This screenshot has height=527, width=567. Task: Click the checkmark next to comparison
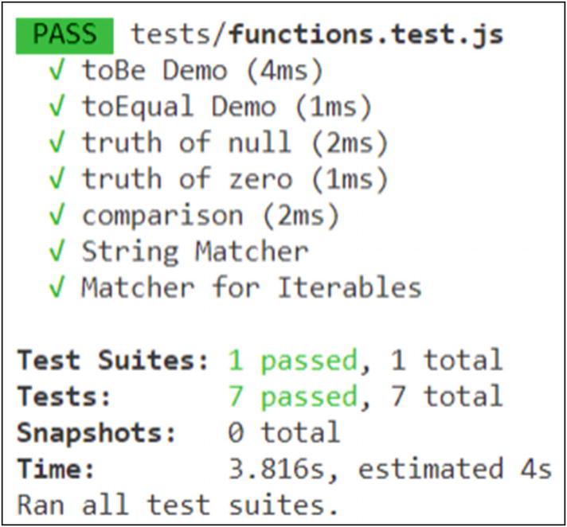pos(56,215)
